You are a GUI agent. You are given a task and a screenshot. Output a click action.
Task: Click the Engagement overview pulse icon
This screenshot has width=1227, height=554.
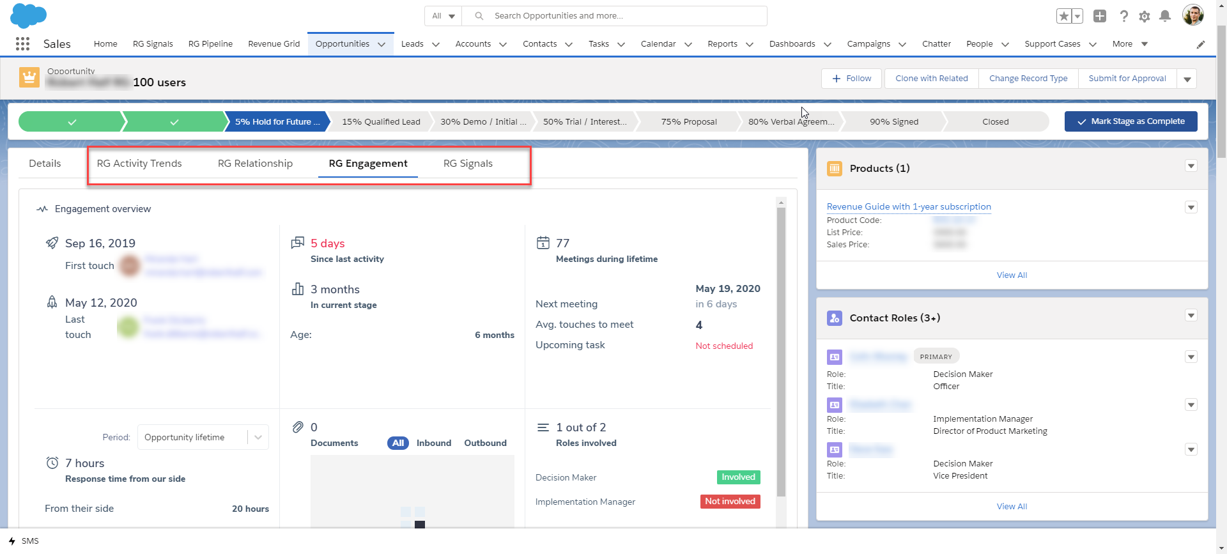(42, 209)
